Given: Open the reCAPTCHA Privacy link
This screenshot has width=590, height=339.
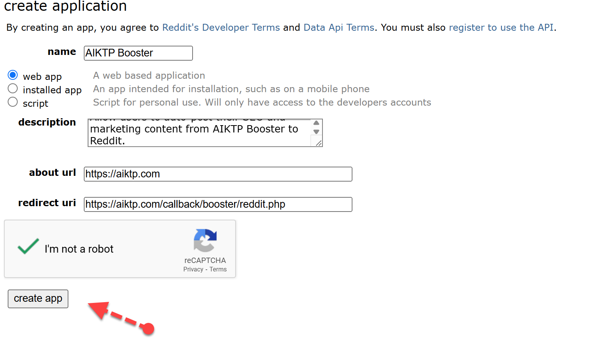Looking at the screenshot, I should coord(193,270).
